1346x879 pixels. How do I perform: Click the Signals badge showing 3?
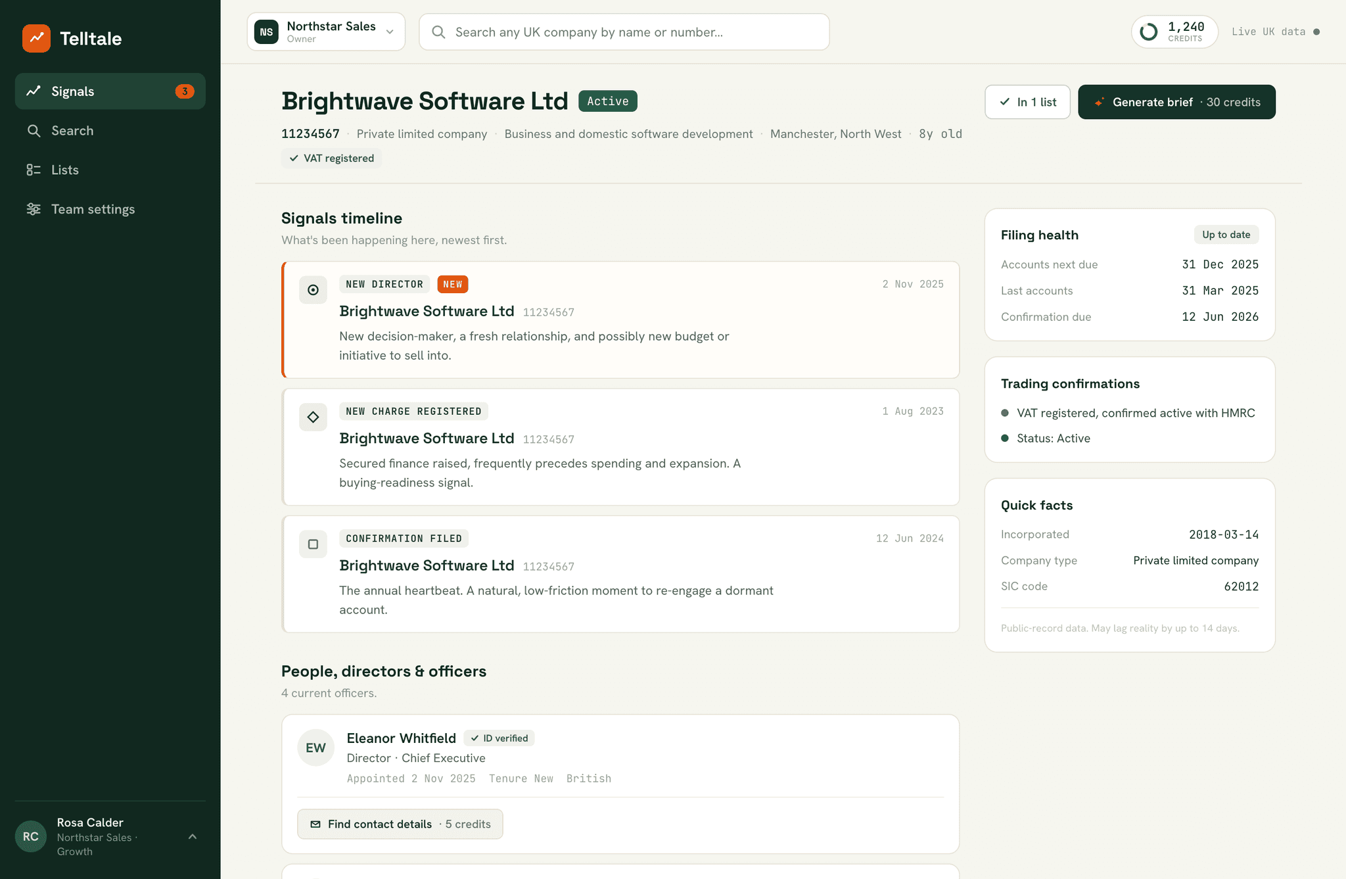(185, 91)
